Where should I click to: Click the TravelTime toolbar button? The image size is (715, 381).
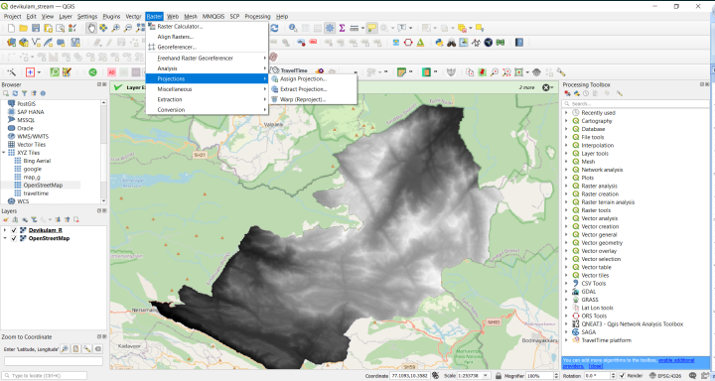(290, 70)
